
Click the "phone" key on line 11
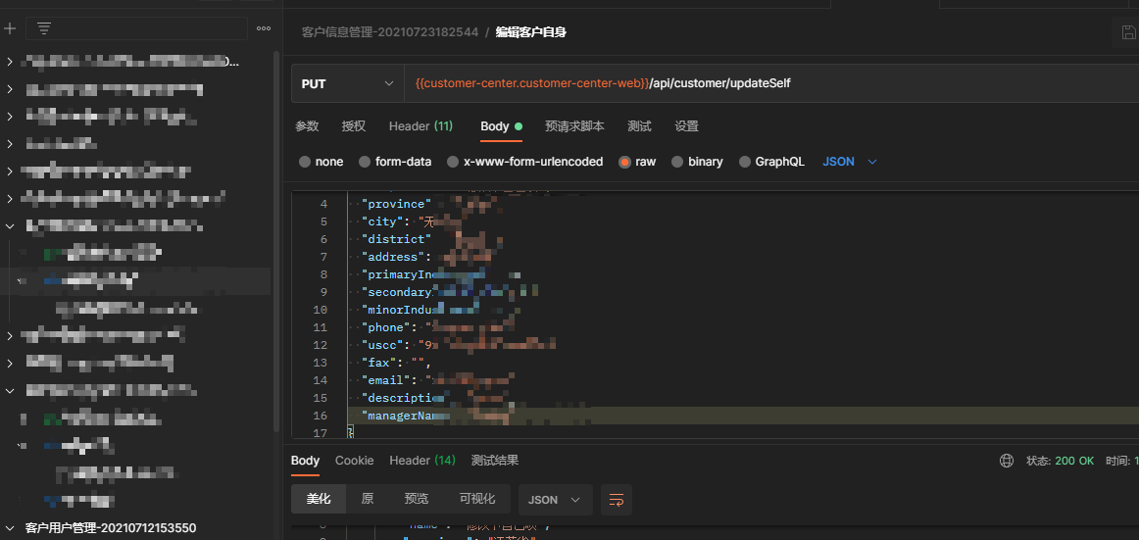[386, 327]
